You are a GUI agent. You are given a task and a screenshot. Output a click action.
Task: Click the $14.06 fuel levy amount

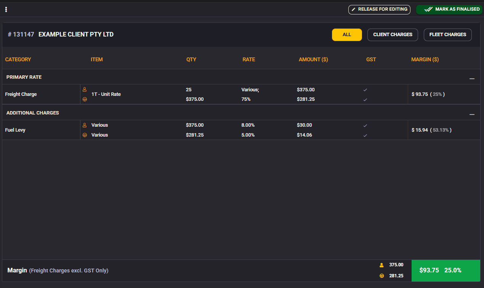(x=305, y=135)
